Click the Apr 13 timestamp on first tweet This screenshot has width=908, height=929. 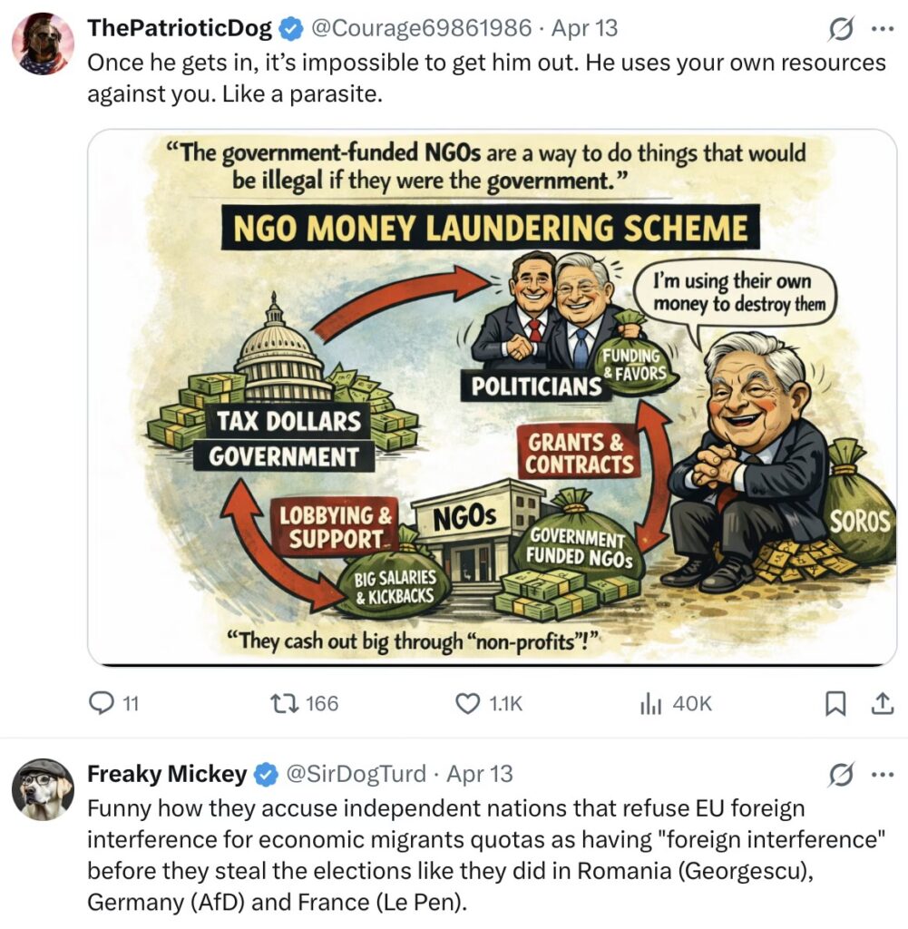click(584, 28)
